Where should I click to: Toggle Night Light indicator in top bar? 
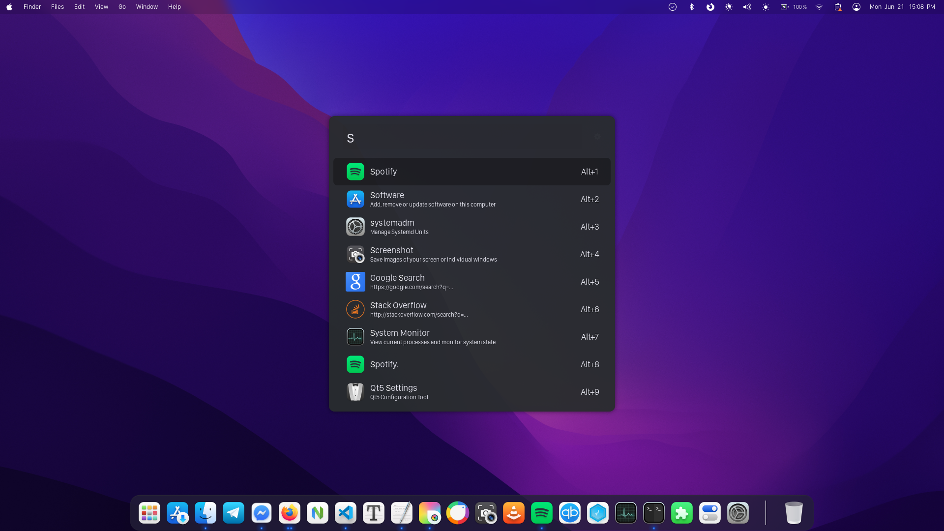(x=729, y=7)
